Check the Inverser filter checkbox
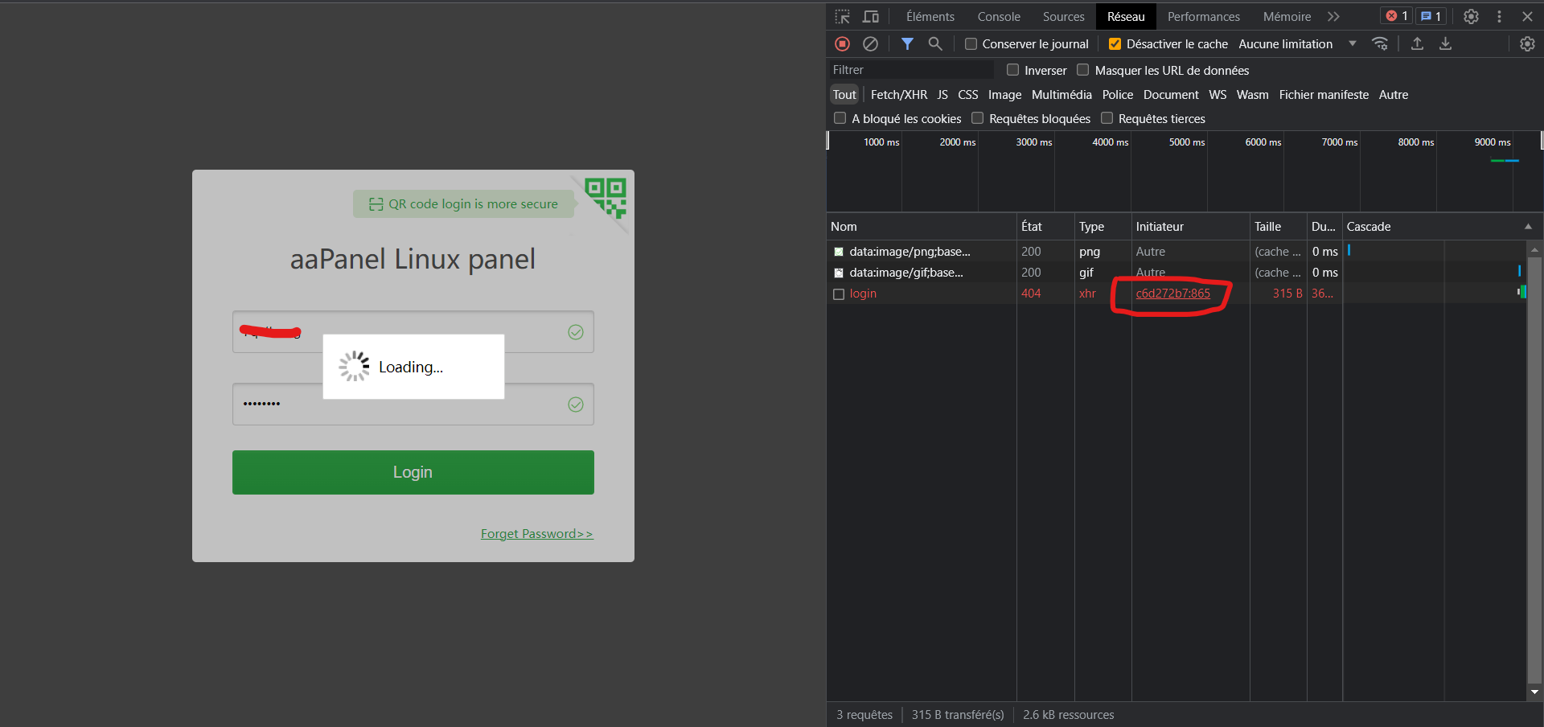1544x727 pixels. [1013, 70]
